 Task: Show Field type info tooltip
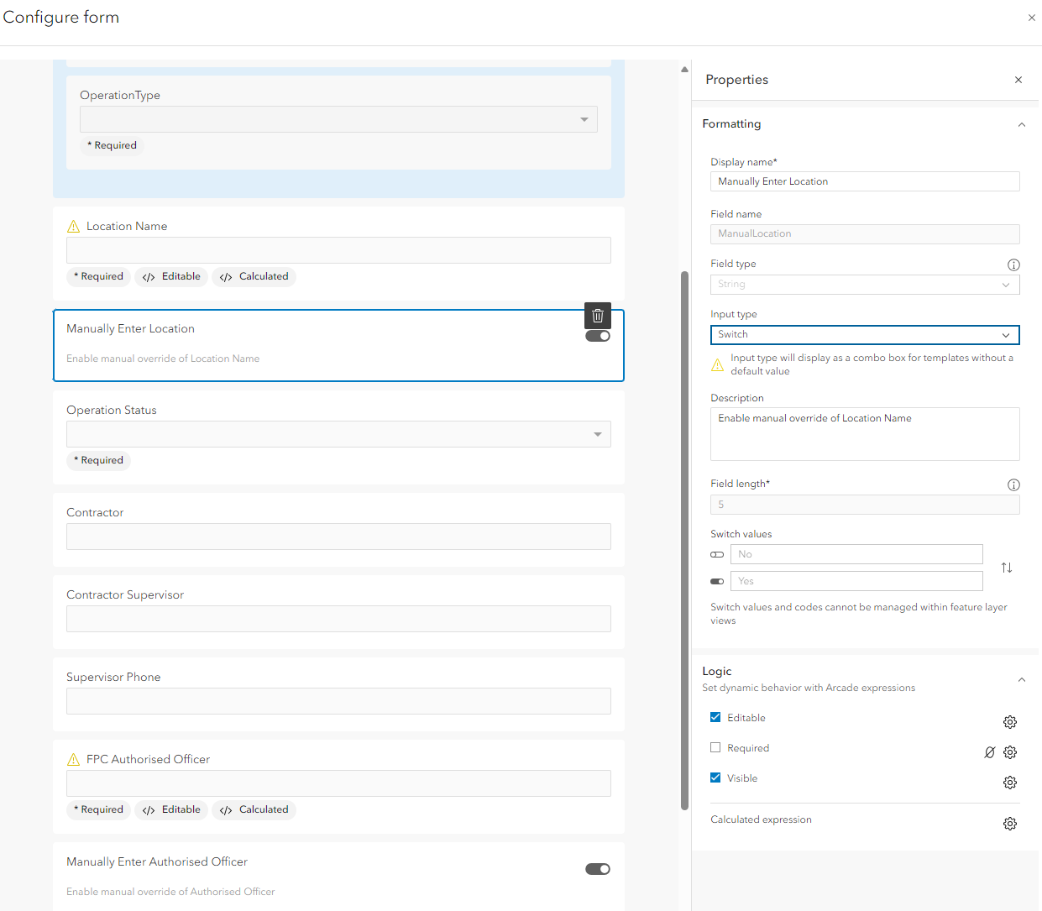coord(1013,264)
